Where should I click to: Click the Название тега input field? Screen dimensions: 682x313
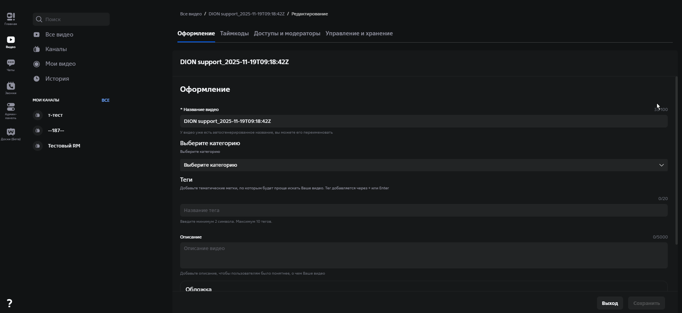(x=423, y=210)
